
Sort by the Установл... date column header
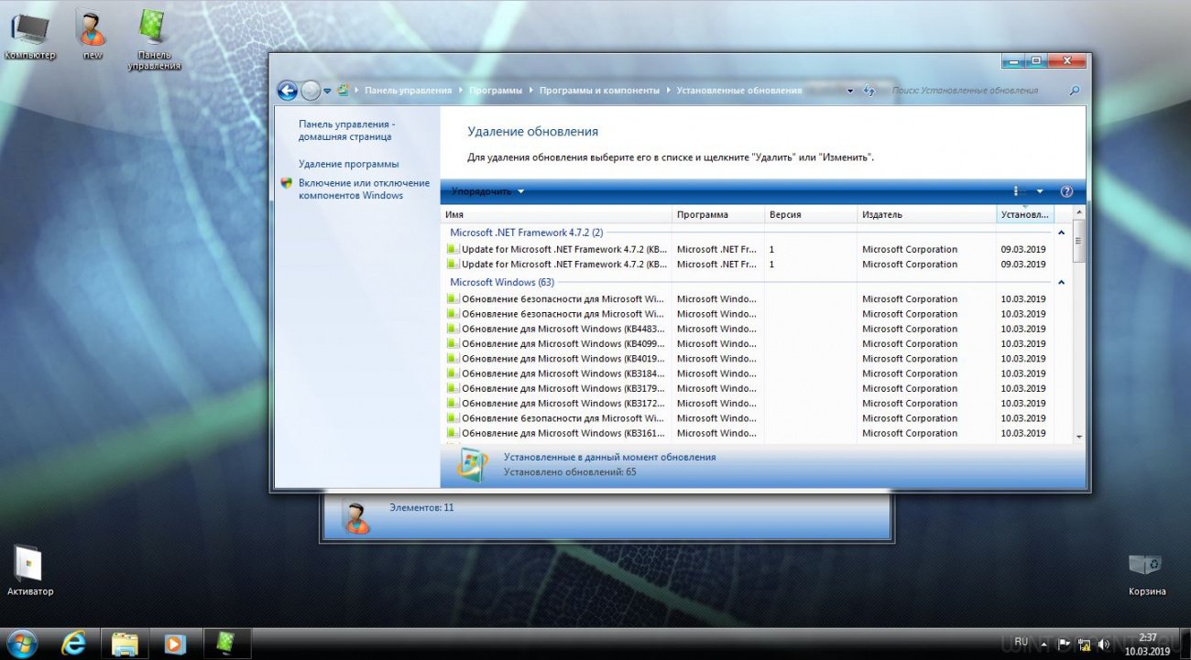(1025, 214)
